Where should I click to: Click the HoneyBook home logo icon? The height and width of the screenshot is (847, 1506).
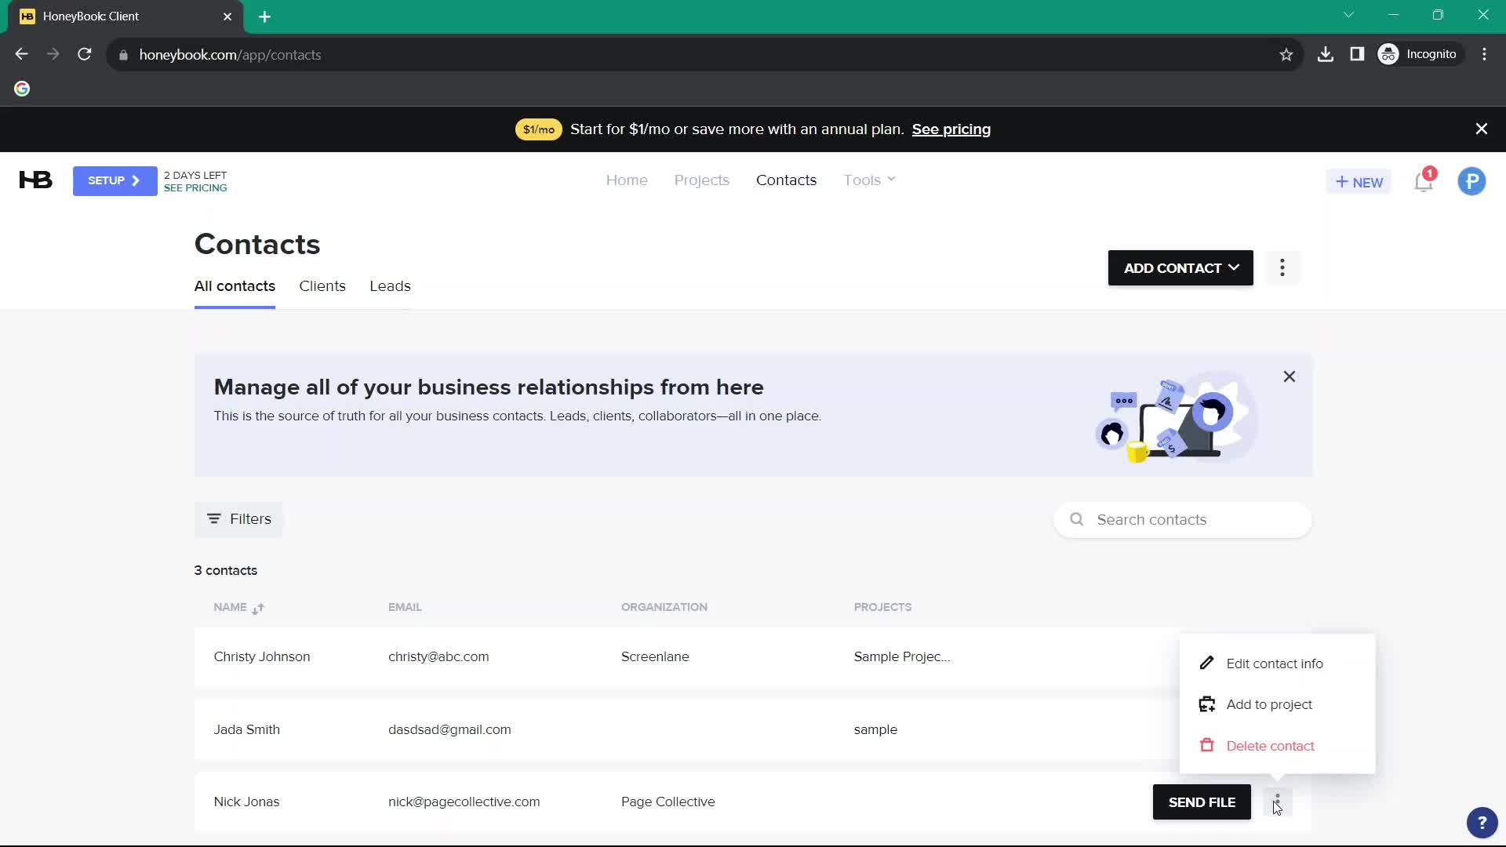click(35, 181)
